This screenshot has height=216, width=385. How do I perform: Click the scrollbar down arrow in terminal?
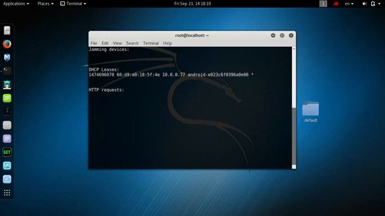pyautogui.click(x=294, y=167)
